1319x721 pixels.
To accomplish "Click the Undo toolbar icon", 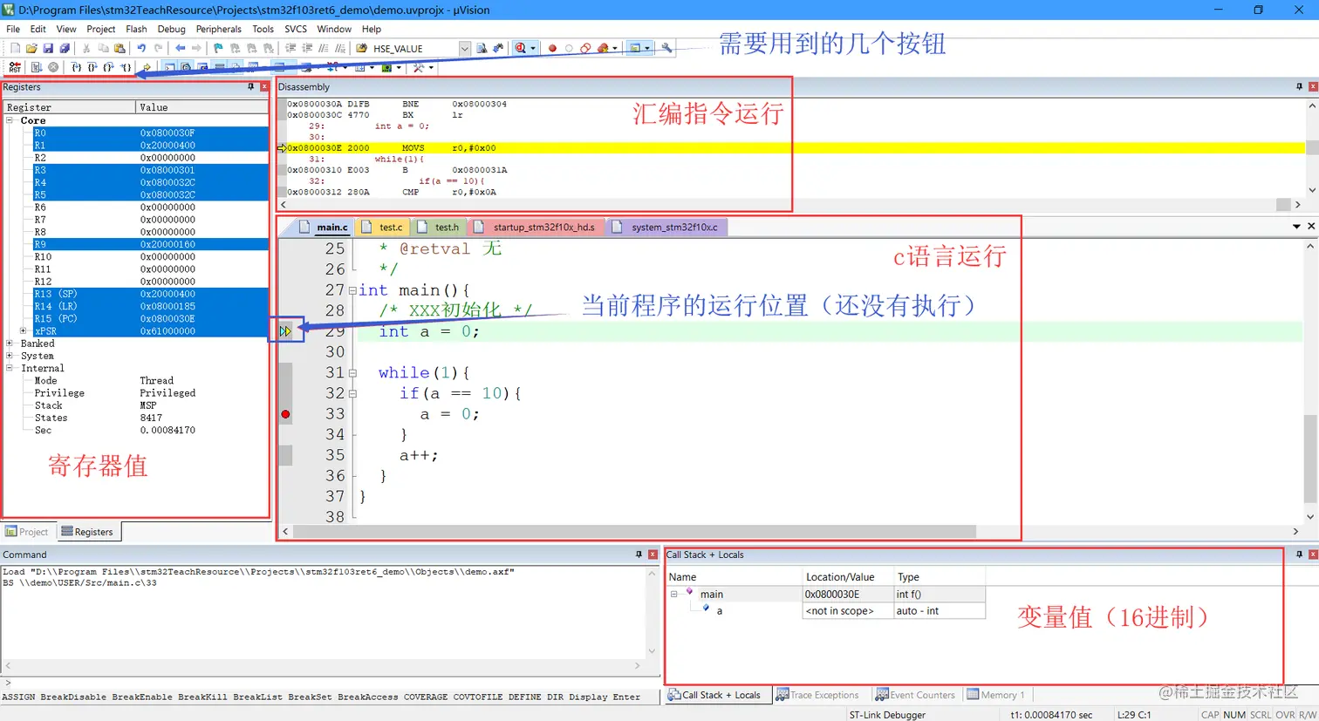I will [141, 49].
